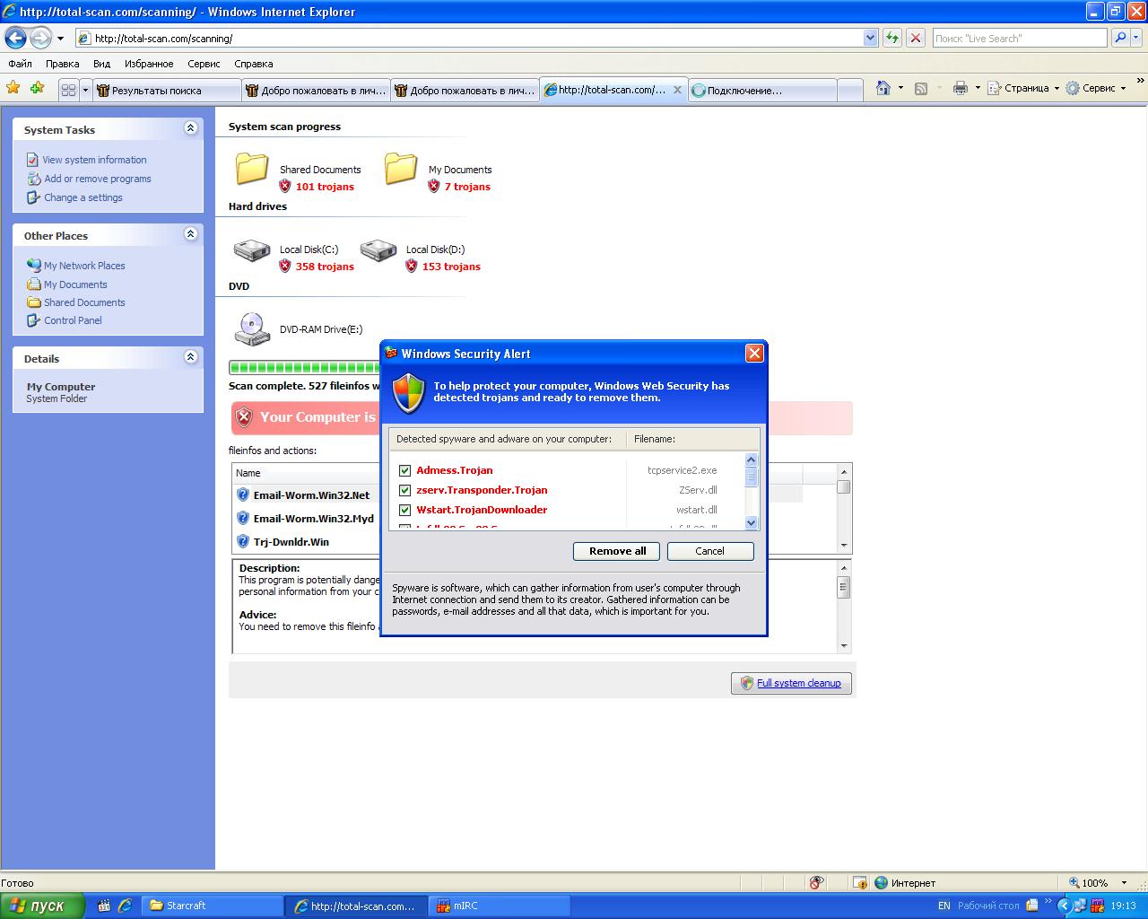Open the search provider dropdown arrow
The width and height of the screenshot is (1148, 919).
(x=1136, y=38)
